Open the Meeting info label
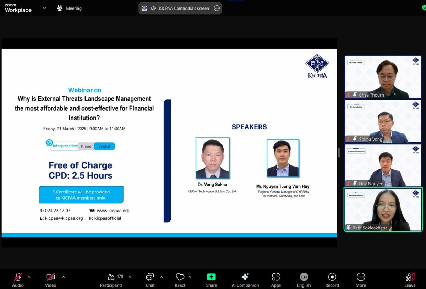426x289 pixels. pos(70,8)
